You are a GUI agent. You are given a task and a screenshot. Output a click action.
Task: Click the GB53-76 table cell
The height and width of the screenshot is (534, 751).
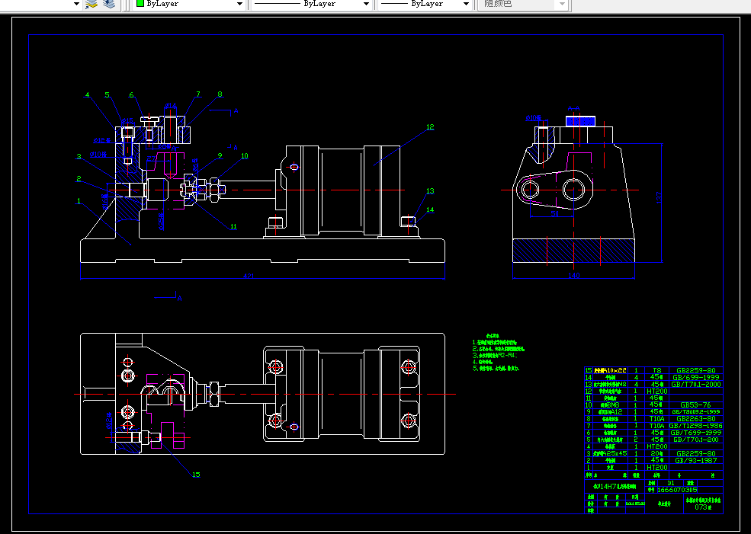point(696,404)
